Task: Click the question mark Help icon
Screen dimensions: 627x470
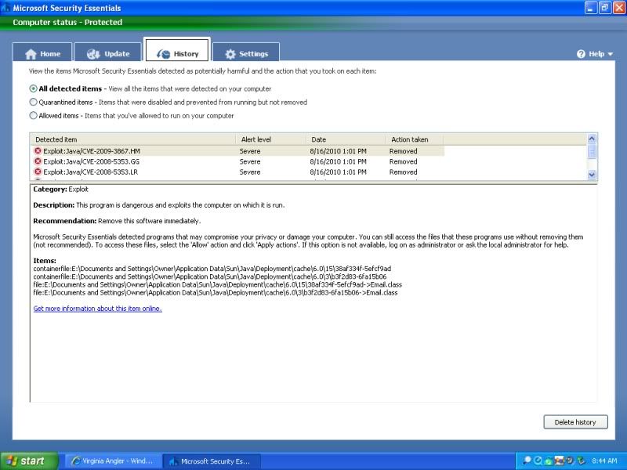Action: (581, 54)
